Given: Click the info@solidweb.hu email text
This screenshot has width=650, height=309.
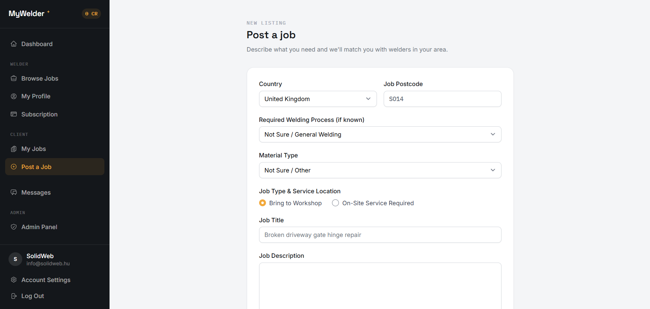Looking at the screenshot, I should [x=48, y=264].
